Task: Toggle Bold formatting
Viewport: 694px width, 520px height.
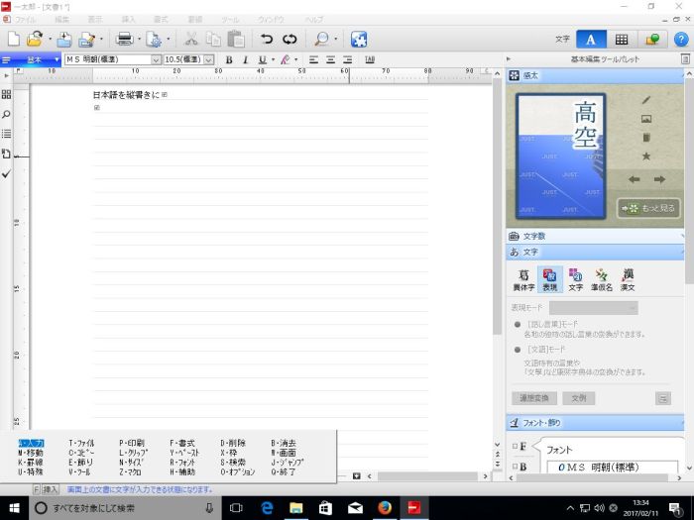Action: 228,60
